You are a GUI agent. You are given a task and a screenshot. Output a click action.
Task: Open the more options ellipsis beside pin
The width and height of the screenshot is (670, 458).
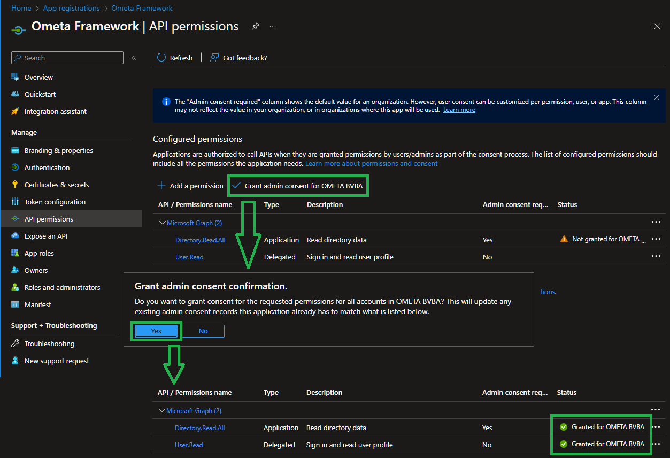click(x=273, y=26)
